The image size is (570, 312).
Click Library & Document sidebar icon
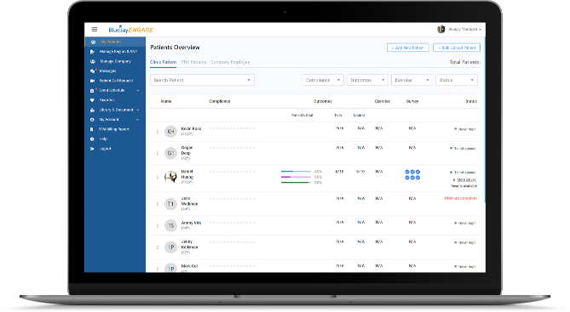pyautogui.click(x=92, y=110)
